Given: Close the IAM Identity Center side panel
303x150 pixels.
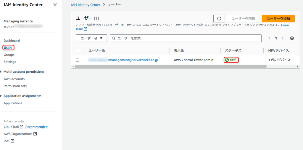Looking at the screenshot, I should (55, 5).
